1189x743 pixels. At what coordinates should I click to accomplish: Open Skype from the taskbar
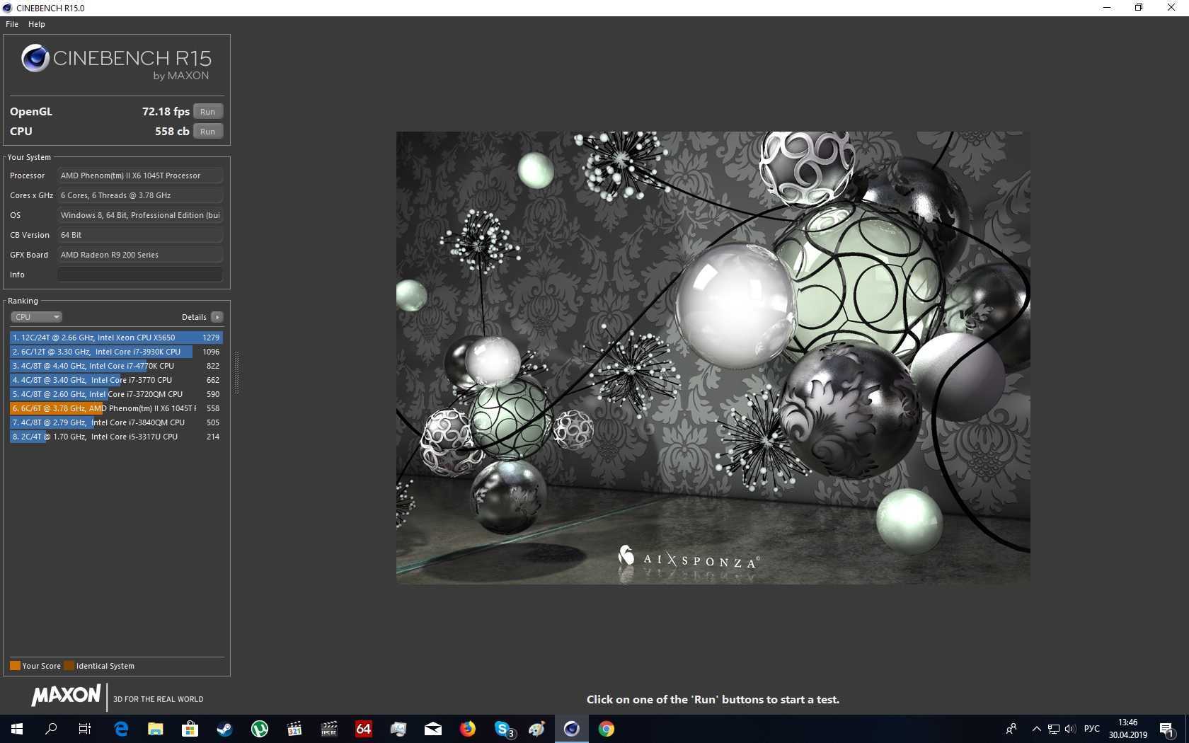click(x=502, y=729)
